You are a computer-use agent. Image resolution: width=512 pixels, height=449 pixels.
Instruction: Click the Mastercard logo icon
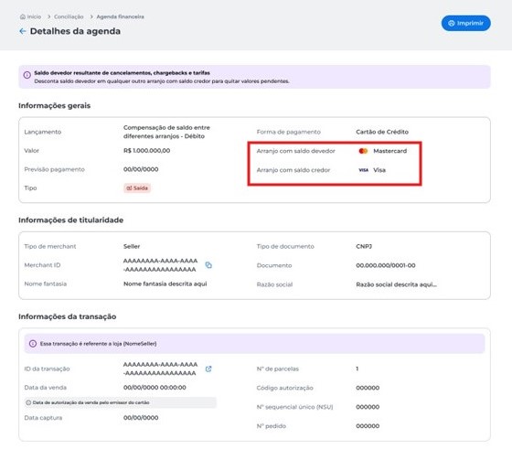point(363,151)
